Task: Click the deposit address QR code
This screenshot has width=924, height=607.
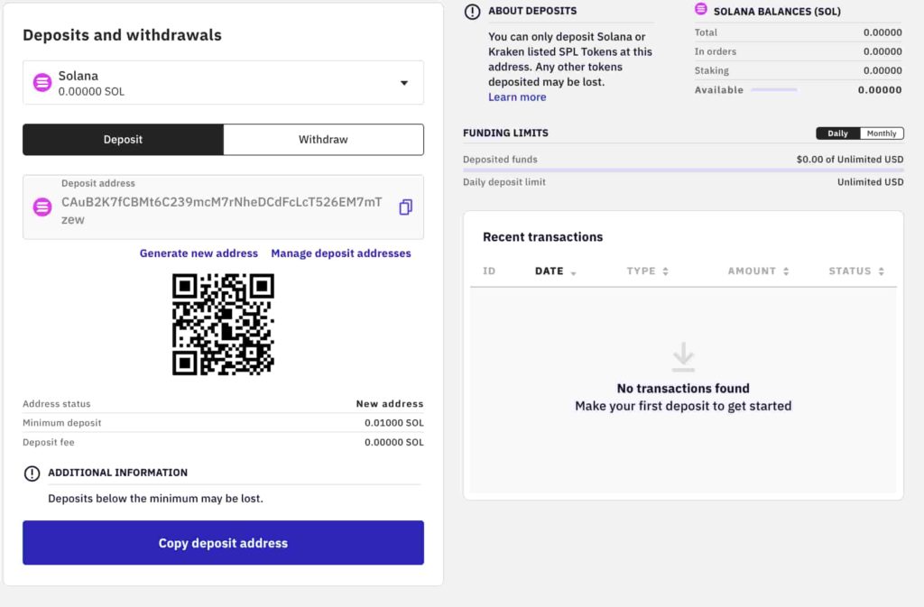Action: pyautogui.click(x=222, y=325)
